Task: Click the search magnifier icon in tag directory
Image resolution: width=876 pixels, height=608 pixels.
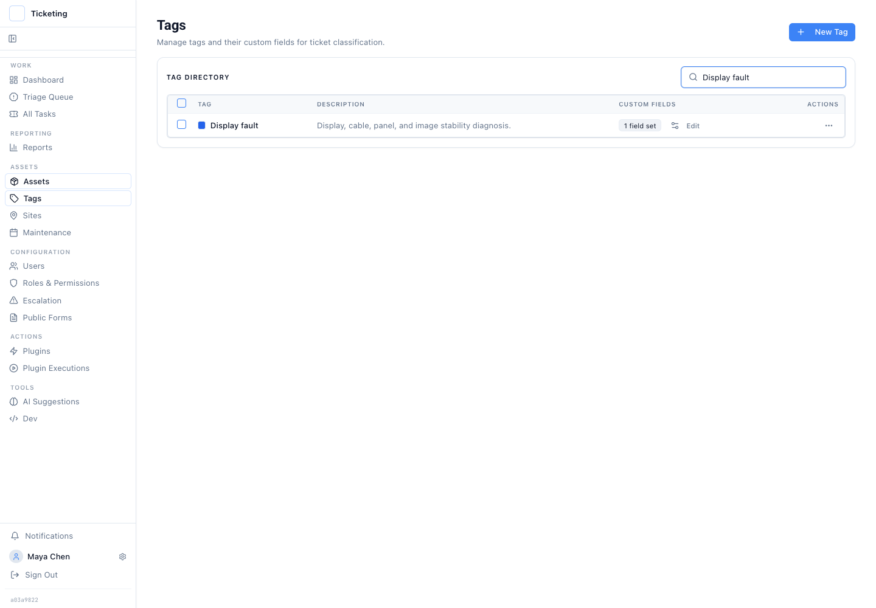Action: coord(693,77)
